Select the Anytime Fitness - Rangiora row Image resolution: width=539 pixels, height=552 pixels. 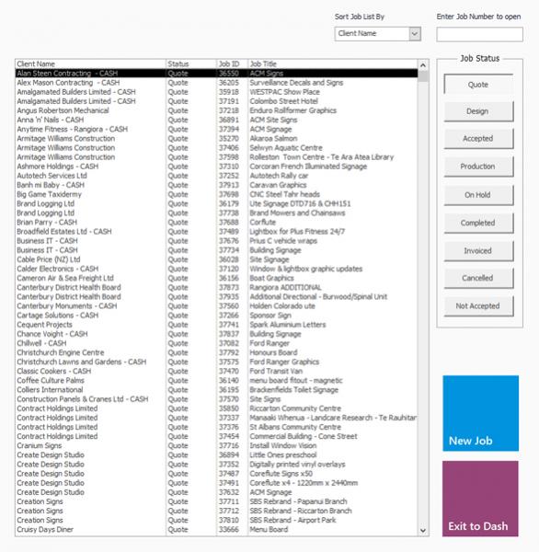pos(216,129)
